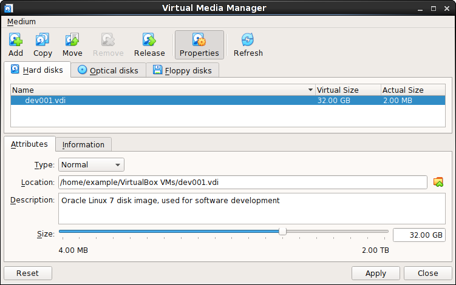This screenshot has height=285, width=456.
Task: Sort by the Virtual Size column header
Action: pos(348,90)
